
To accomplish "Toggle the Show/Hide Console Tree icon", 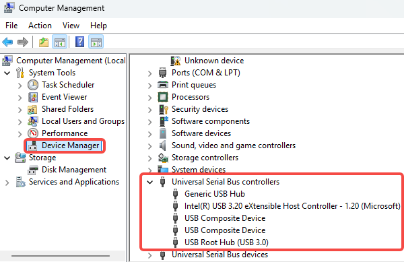I will click(59, 42).
